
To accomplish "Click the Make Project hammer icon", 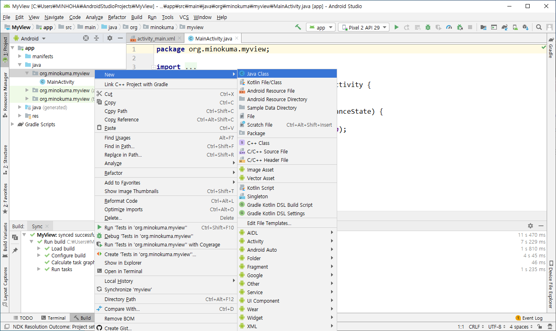I will click(298, 27).
